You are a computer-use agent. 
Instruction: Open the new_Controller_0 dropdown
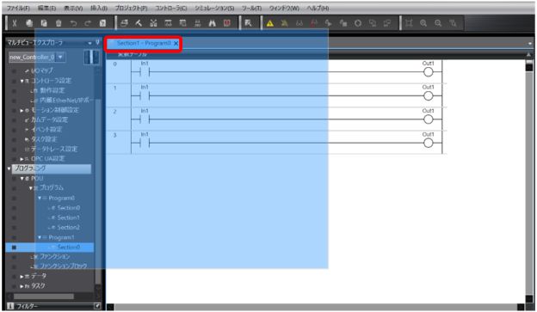click(x=60, y=57)
